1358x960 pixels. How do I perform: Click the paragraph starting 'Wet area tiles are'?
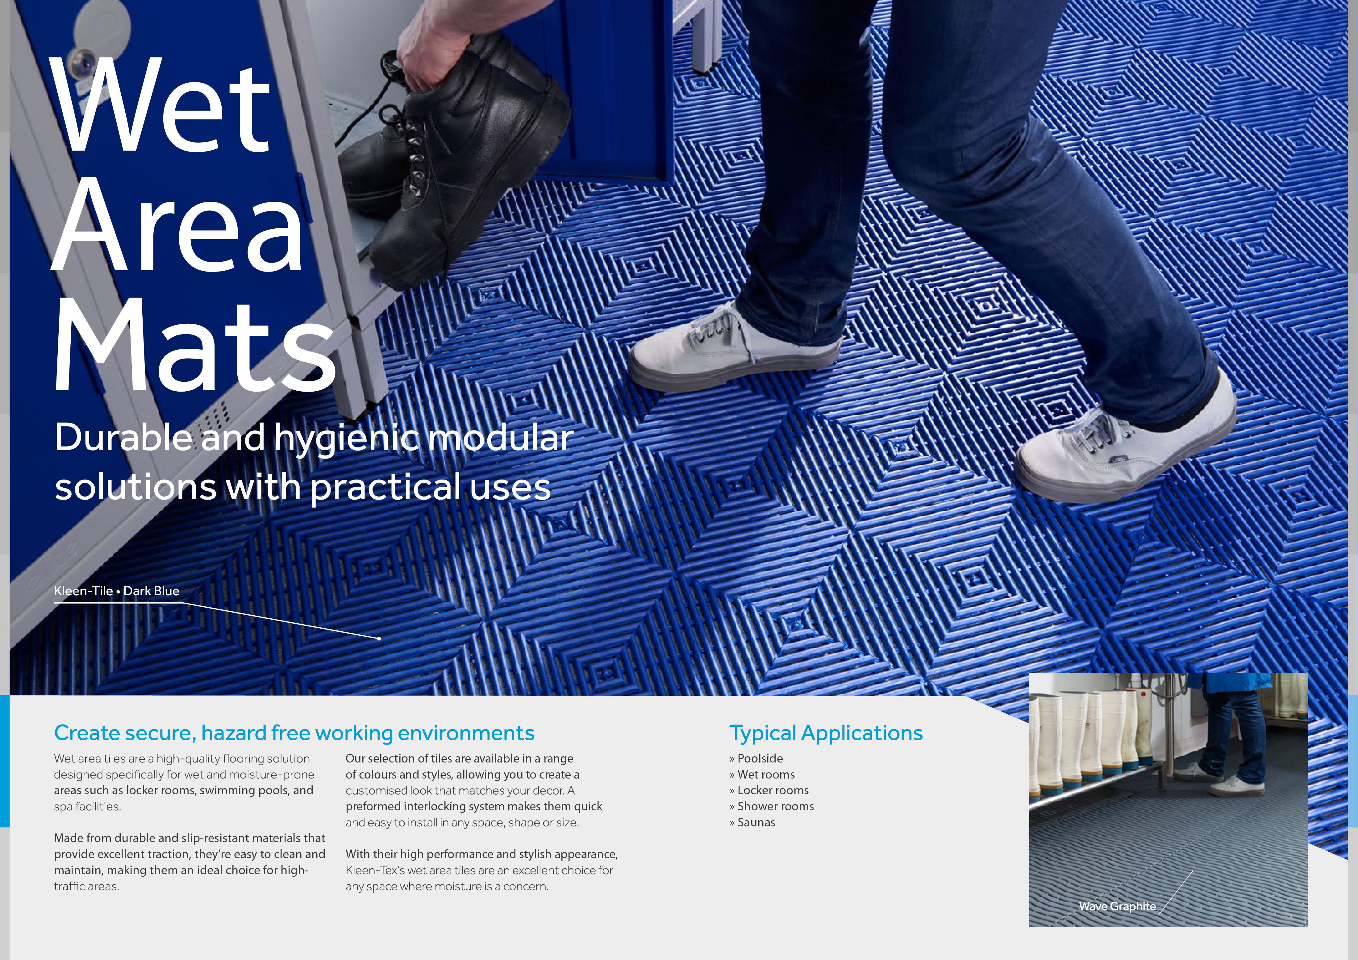(184, 782)
